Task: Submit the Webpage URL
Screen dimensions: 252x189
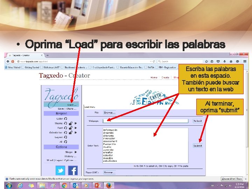Action: (197, 121)
